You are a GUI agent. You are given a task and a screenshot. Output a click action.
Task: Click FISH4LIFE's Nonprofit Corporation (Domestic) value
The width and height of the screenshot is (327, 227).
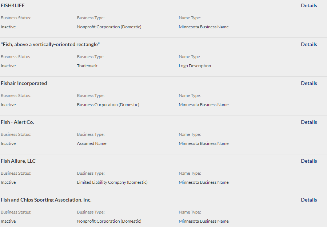[109, 27]
